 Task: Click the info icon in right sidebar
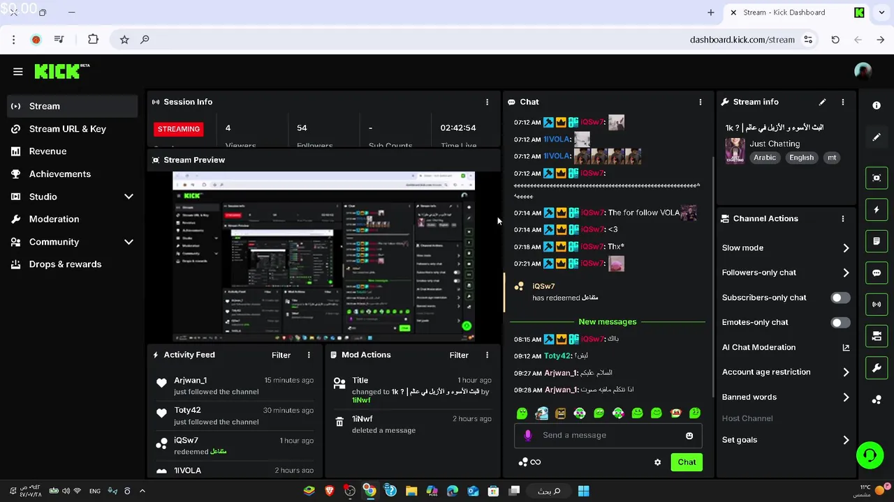pyautogui.click(x=877, y=105)
